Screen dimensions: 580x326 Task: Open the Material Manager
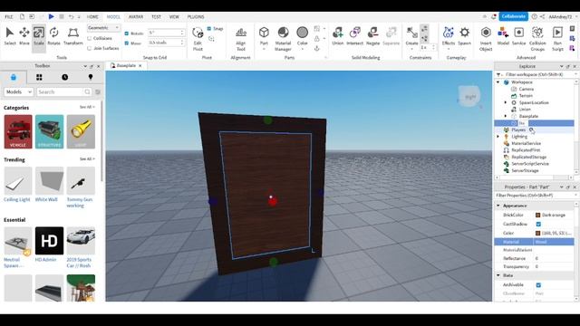(x=283, y=38)
